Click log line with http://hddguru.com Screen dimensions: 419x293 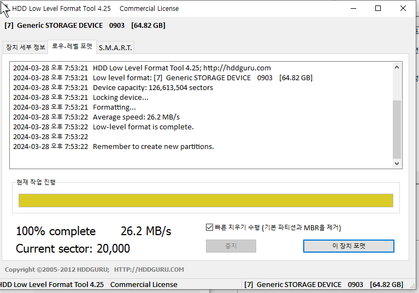pyautogui.click(x=182, y=68)
